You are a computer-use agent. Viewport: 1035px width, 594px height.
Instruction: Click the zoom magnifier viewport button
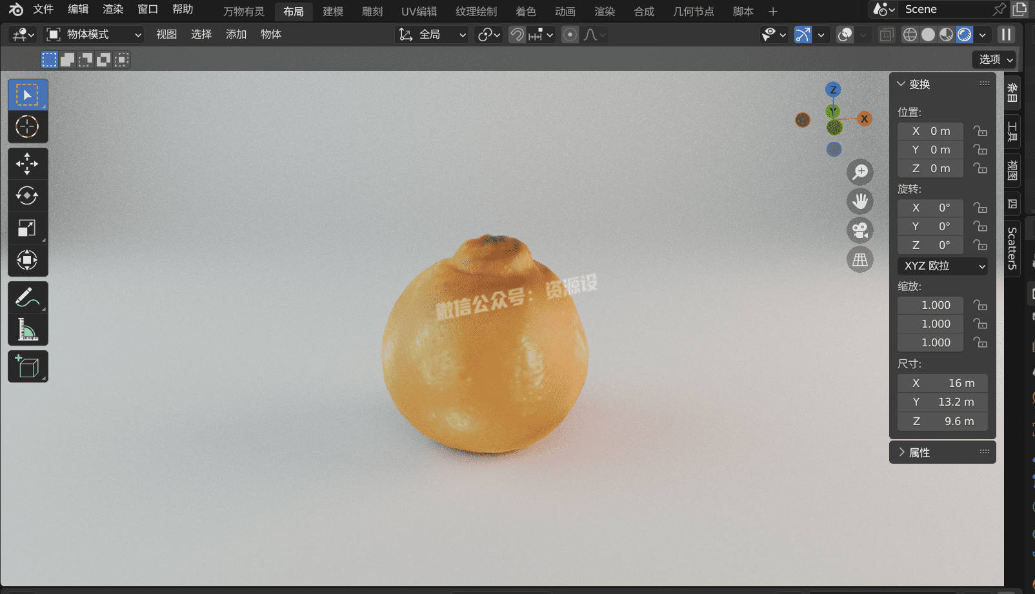[860, 172]
